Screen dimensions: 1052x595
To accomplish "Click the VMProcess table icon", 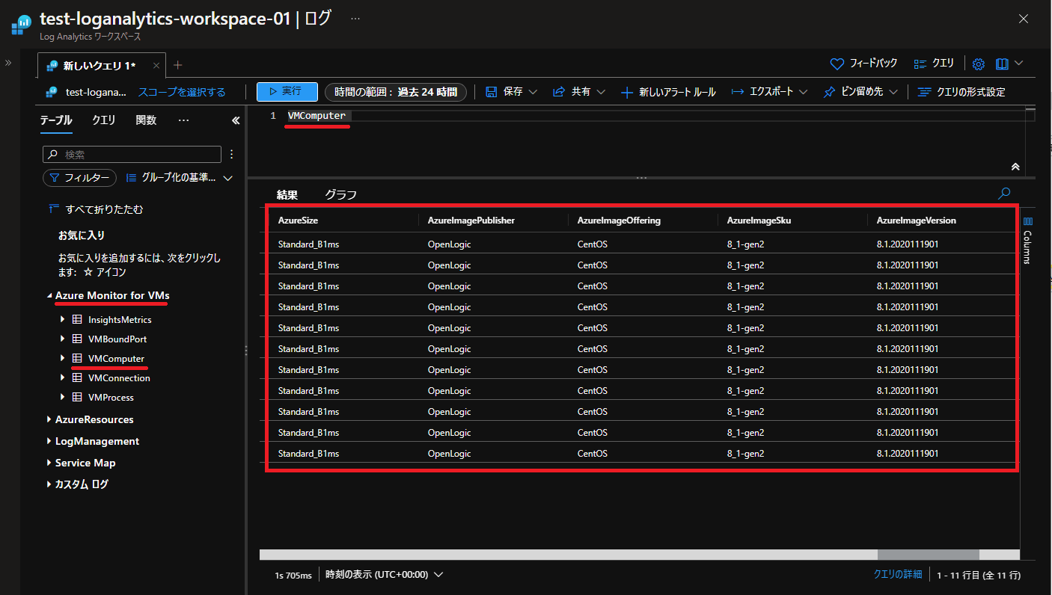I will click(77, 397).
